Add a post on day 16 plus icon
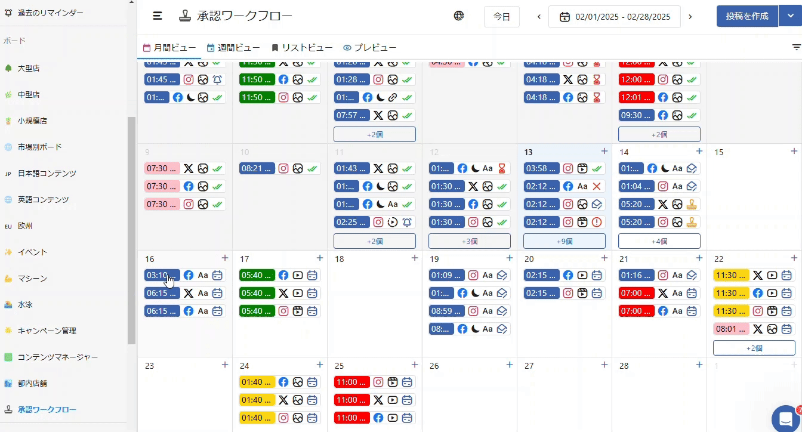 [224, 258]
